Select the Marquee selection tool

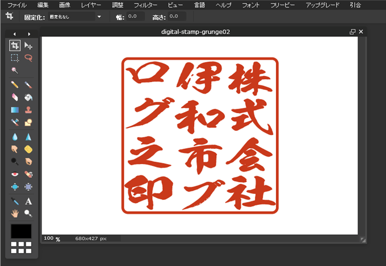coord(15,58)
